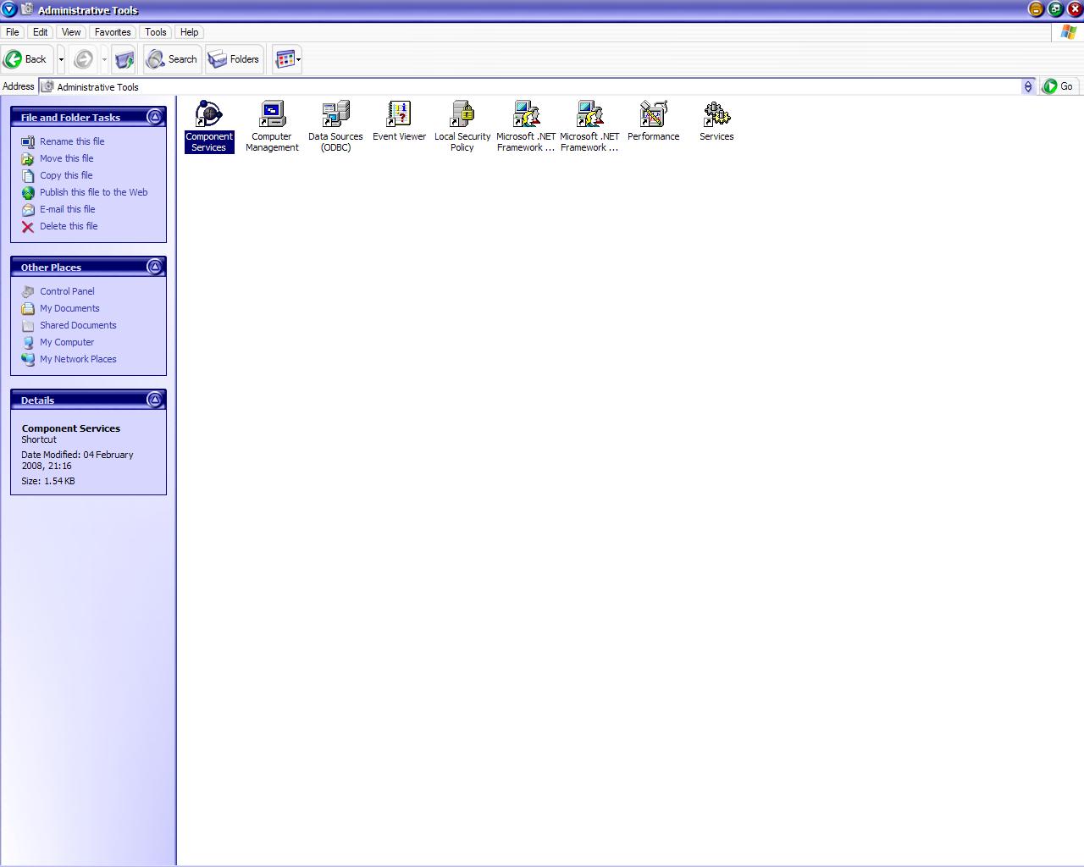Open the Search pane

[x=172, y=59]
